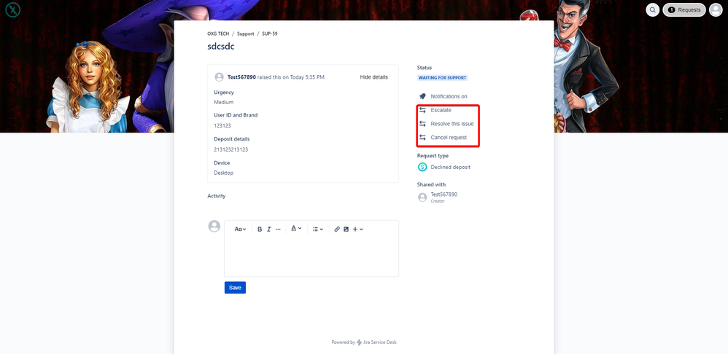
Task: Open the user profile avatar menu
Action: [x=716, y=9]
